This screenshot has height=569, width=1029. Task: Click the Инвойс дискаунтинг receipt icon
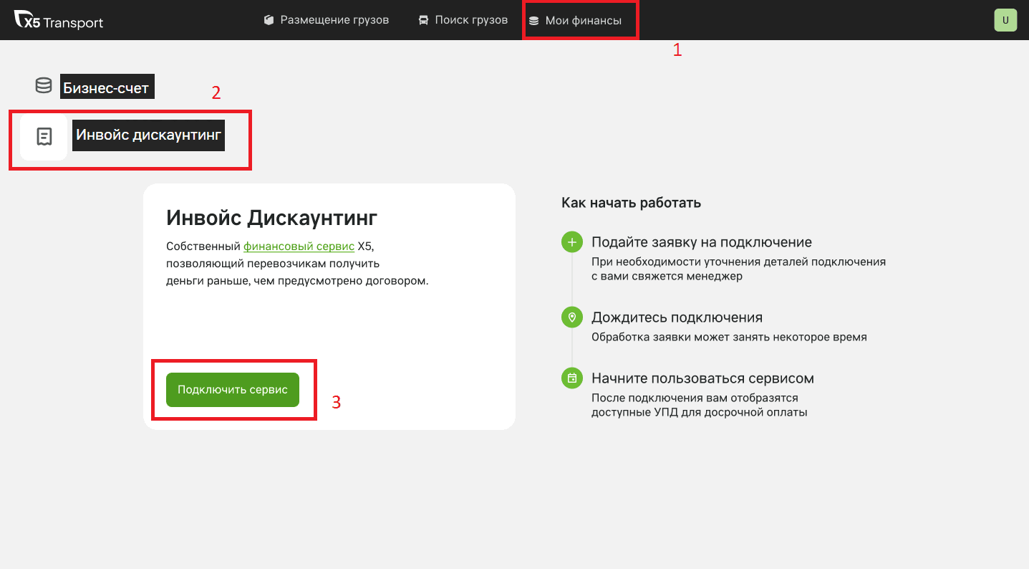(44, 137)
